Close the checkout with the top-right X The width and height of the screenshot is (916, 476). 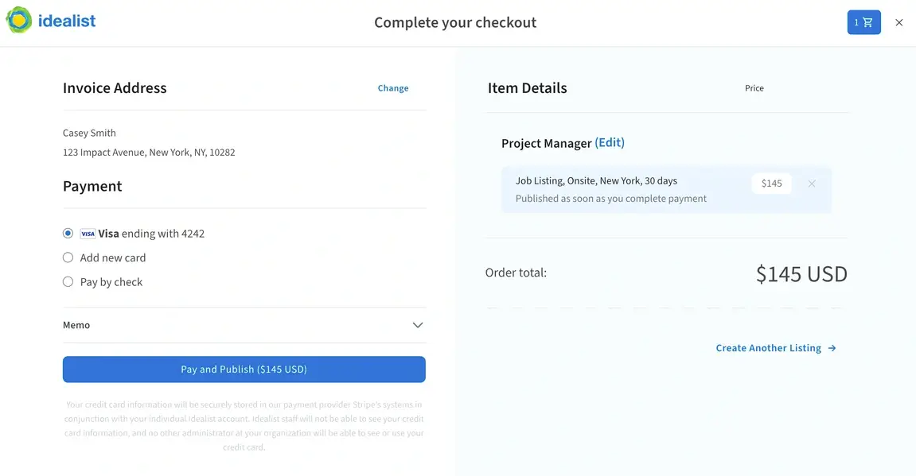[899, 22]
